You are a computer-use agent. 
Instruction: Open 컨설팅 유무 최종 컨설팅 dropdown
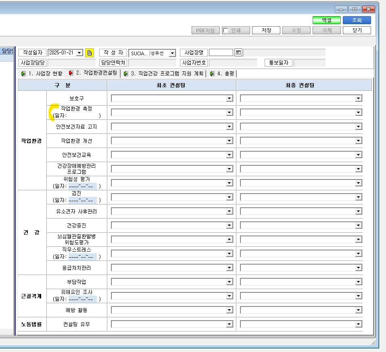click(x=359, y=324)
